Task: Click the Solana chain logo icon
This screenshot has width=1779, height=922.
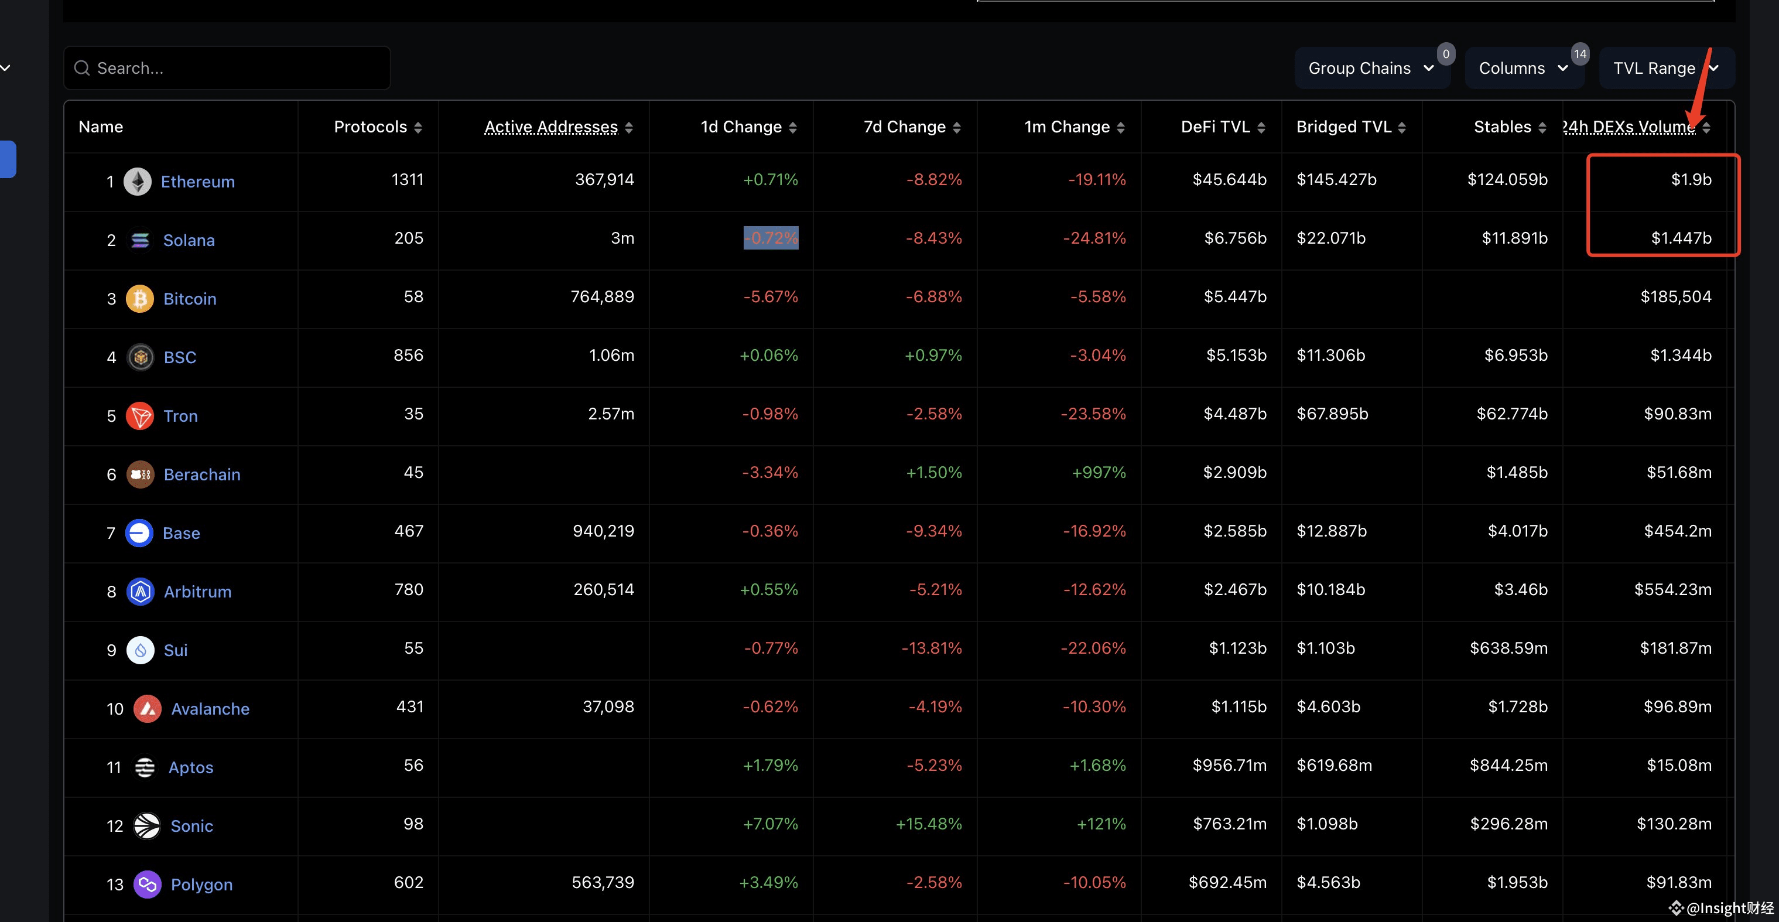Action: (x=140, y=240)
